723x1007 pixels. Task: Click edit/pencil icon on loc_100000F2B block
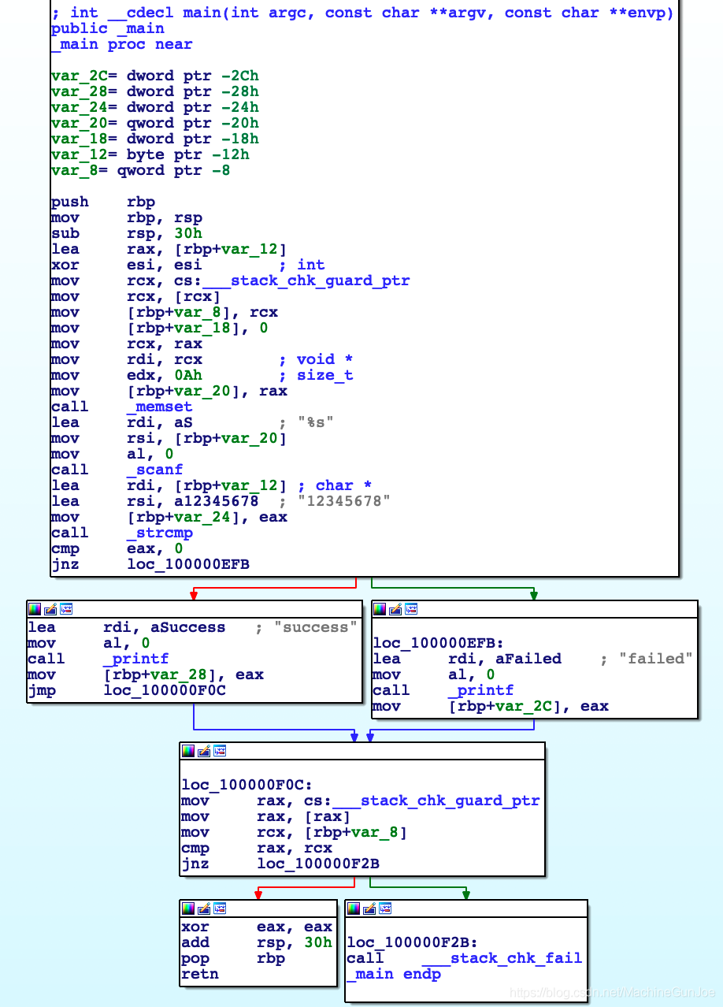[369, 909]
